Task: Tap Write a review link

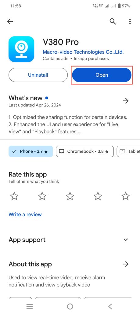Action: pyautogui.click(x=25, y=214)
